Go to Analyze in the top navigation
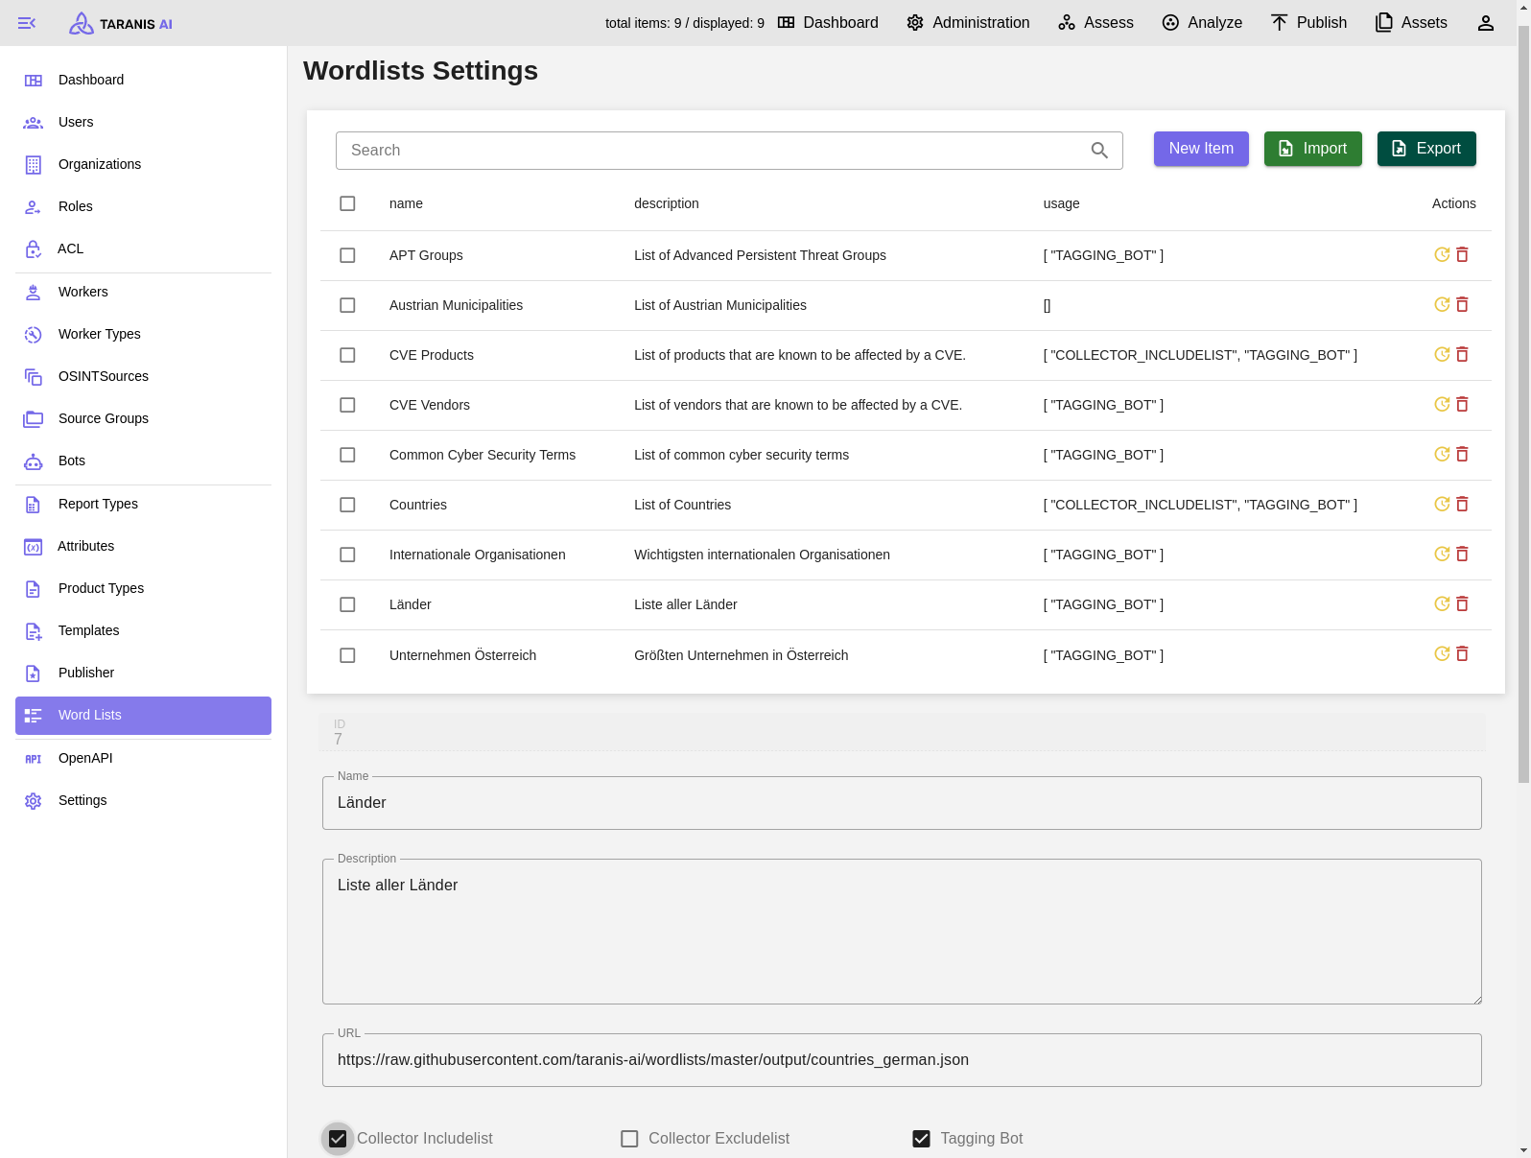This screenshot has height=1158, width=1531. tap(1202, 23)
